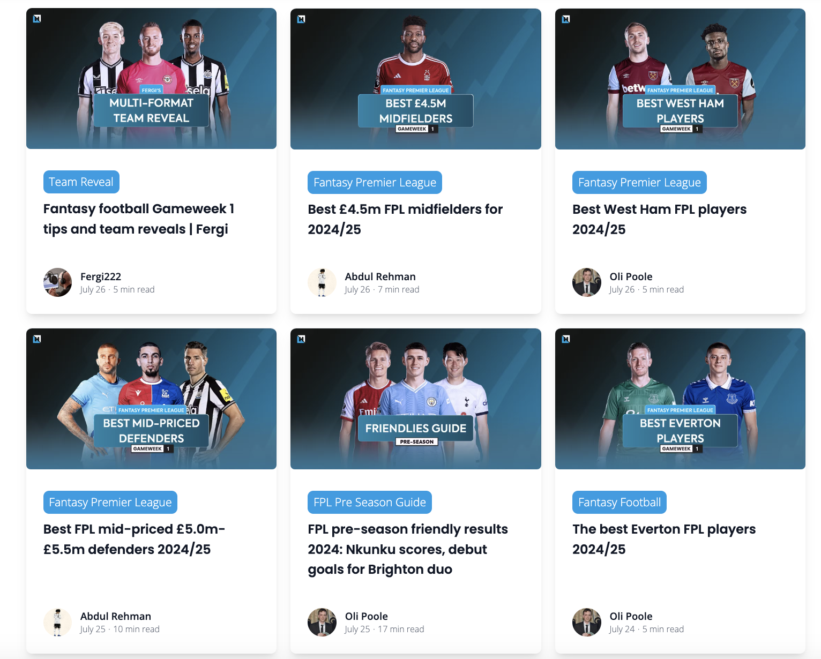Click the Oli Poole author name on the Everton article
Screen dimensions: 821x659
coord(631,616)
